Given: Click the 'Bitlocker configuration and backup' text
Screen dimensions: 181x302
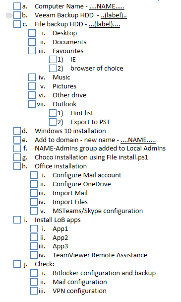Looking at the screenshot, I should point(104,273).
